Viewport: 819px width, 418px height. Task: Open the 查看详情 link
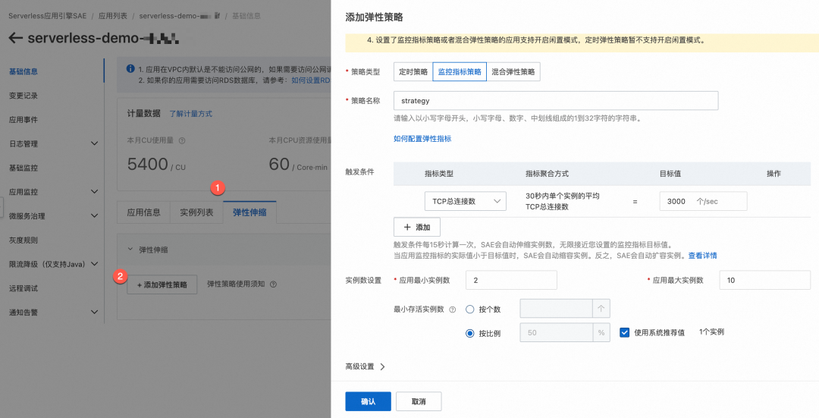click(x=702, y=256)
